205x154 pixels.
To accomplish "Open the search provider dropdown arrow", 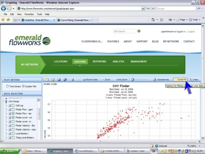I will (x=203, y=9).
